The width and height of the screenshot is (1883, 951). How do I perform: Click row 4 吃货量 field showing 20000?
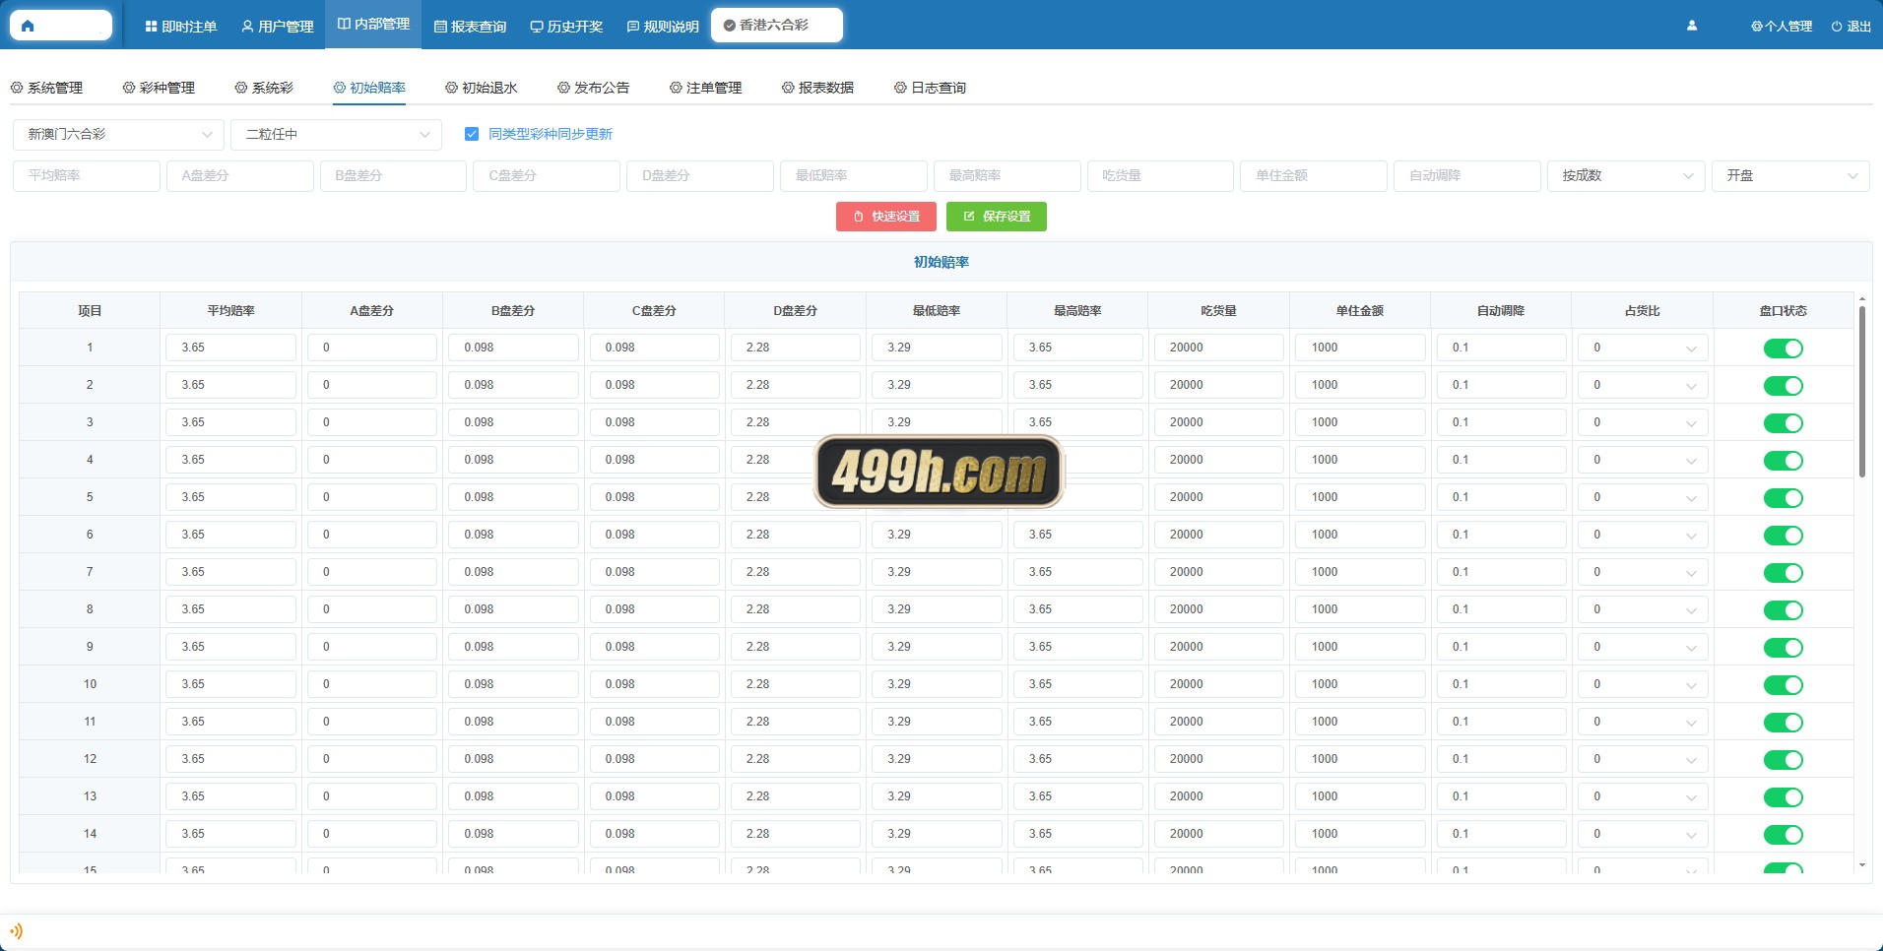pyautogui.click(x=1219, y=460)
